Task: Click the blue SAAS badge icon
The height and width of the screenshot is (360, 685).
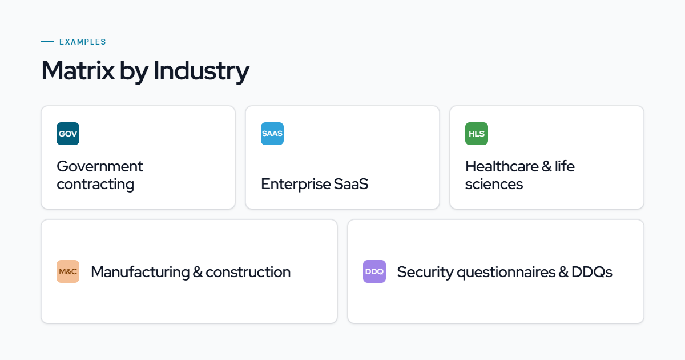Action: tap(272, 134)
